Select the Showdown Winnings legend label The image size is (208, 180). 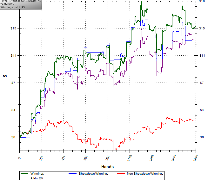tap(93, 174)
